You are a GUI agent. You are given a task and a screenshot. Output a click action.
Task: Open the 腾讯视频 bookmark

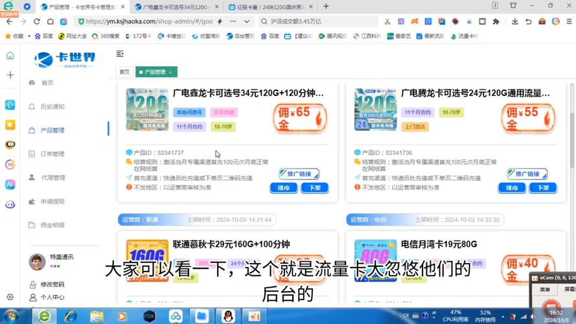(x=332, y=36)
